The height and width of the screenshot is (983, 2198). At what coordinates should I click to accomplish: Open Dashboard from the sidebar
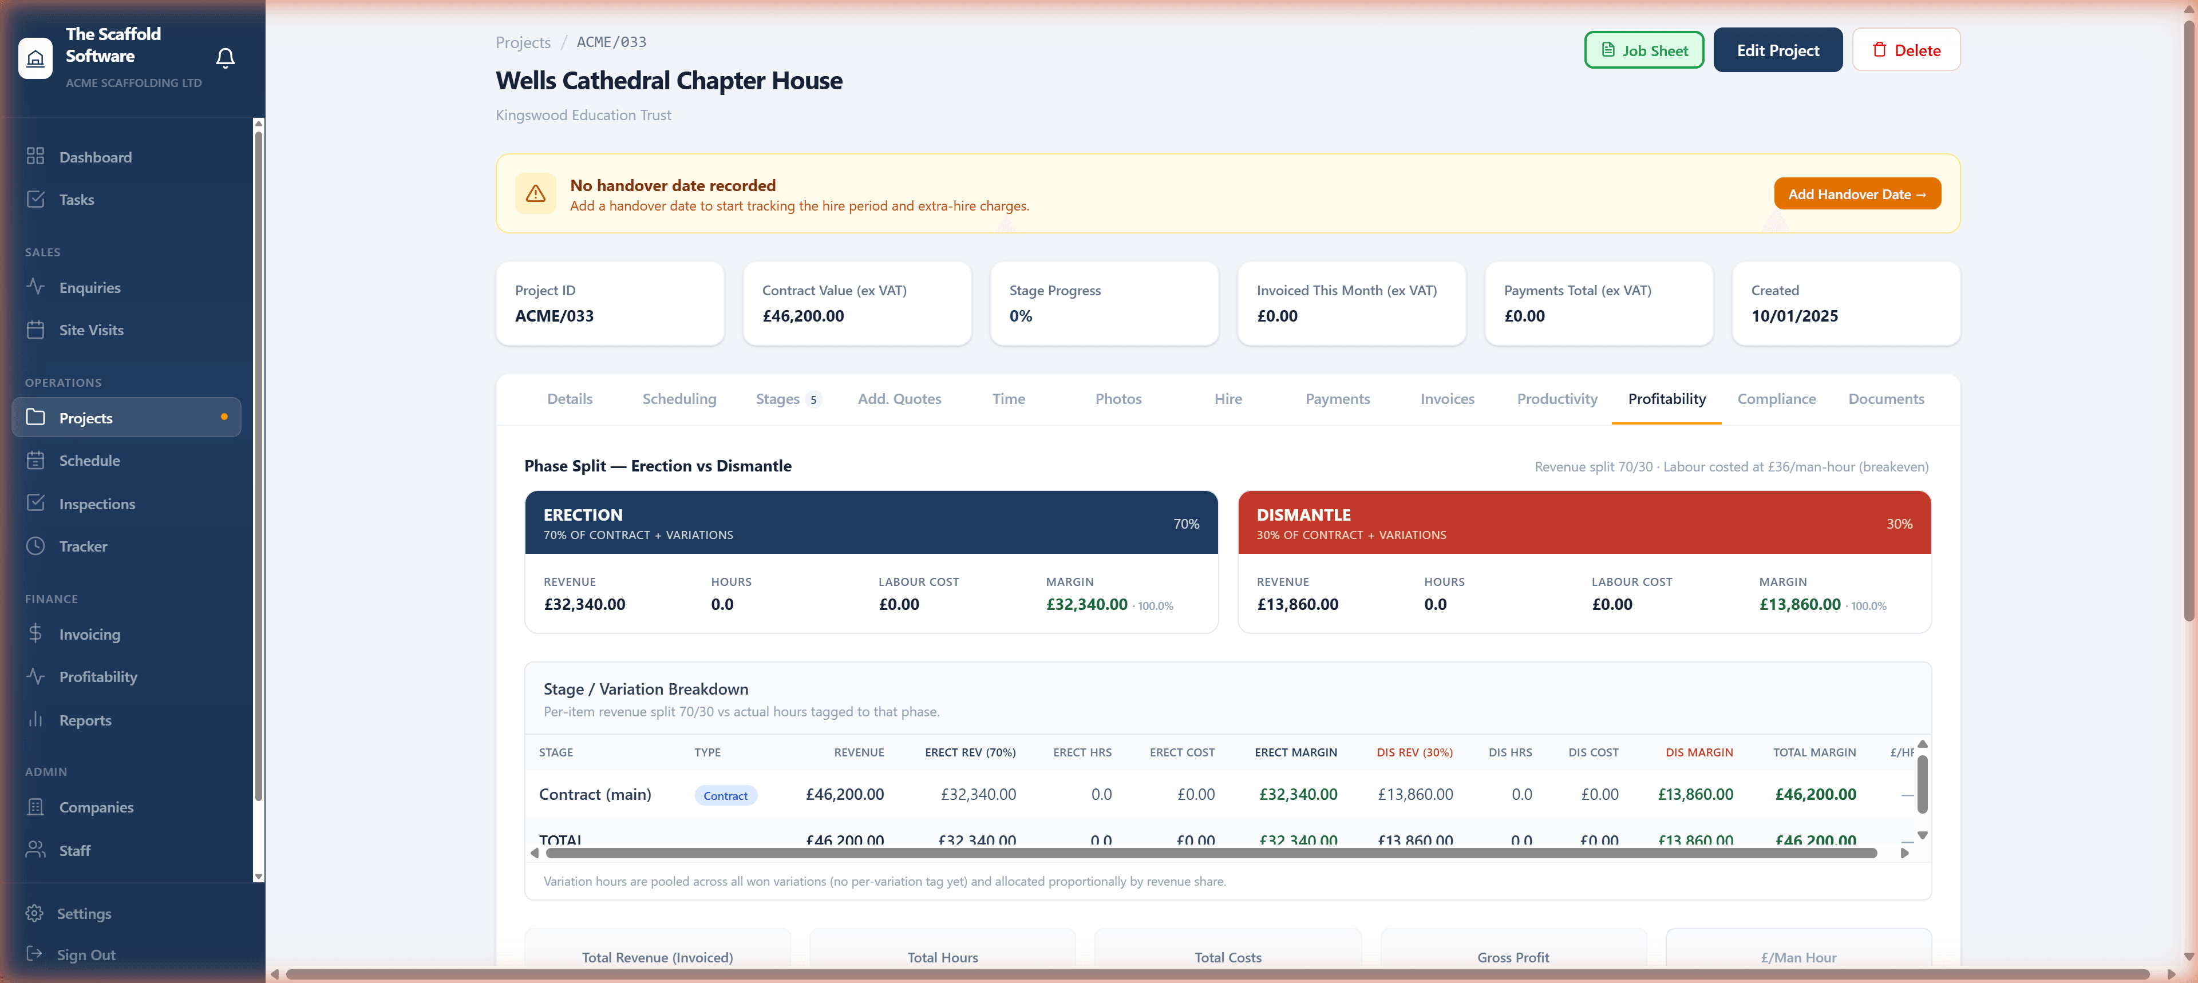[x=126, y=157]
